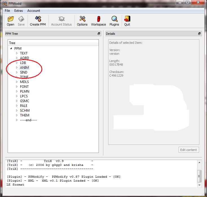The image size is (207, 197).
Task: Expand the PALE tree node
Action: (x=17, y=106)
